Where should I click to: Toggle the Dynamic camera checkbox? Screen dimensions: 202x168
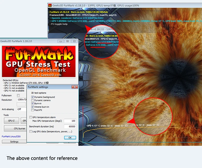tap(32, 100)
